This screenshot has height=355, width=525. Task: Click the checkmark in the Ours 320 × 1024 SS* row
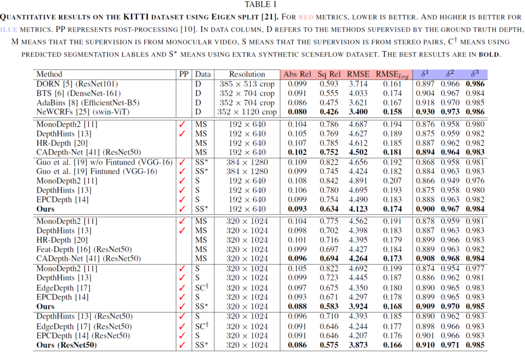(x=184, y=307)
